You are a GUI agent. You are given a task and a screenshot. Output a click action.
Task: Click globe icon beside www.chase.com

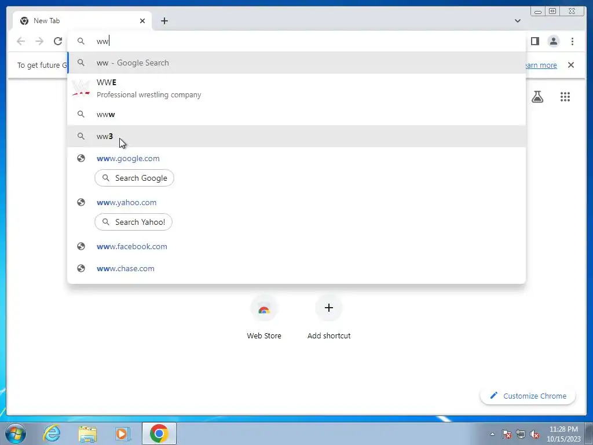click(x=81, y=268)
